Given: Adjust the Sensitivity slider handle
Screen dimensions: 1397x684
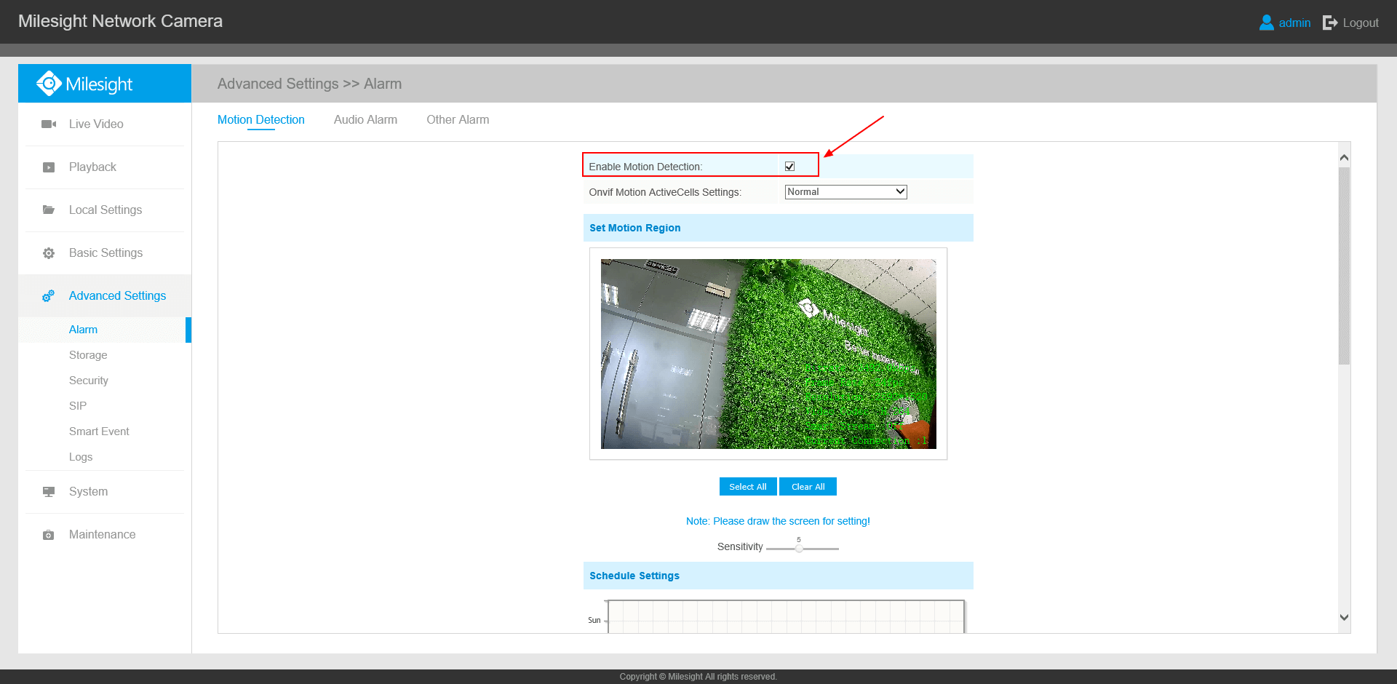Looking at the screenshot, I should 798,547.
